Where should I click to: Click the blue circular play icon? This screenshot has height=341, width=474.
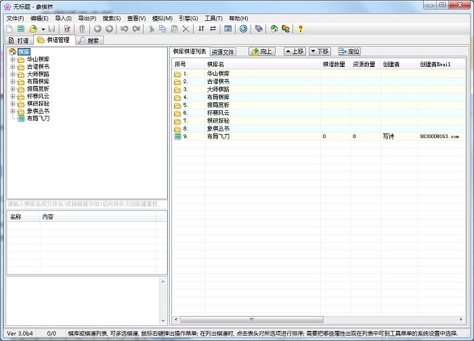tap(243, 29)
